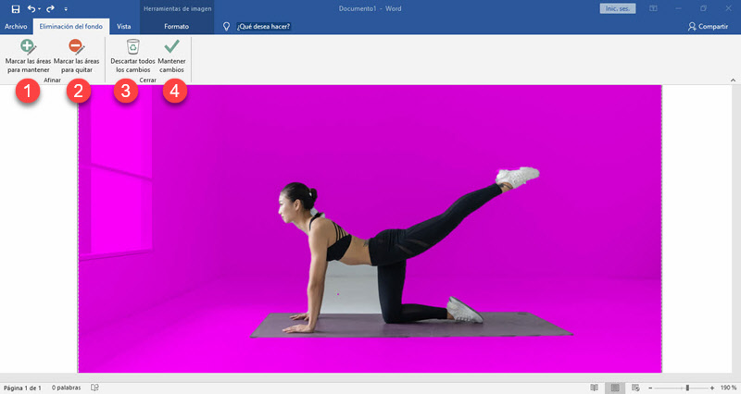Click the zoom slider handle

coord(686,387)
